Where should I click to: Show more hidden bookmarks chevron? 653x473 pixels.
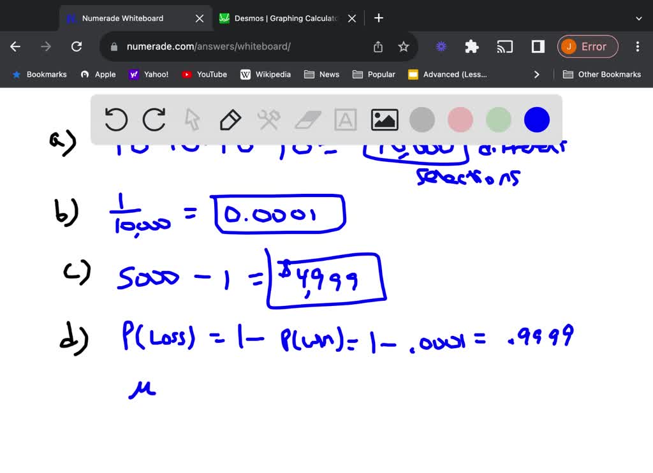pyautogui.click(x=536, y=75)
